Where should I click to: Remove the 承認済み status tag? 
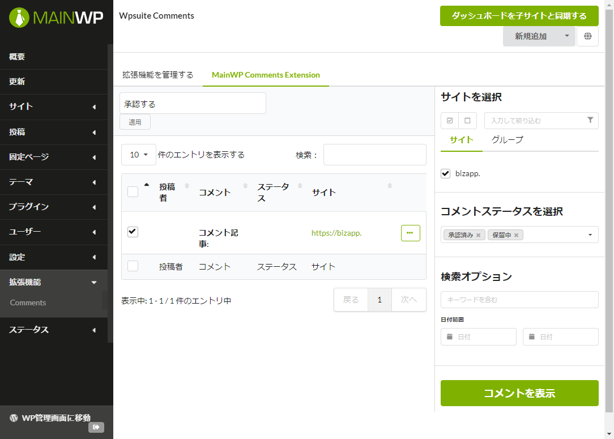click(478, 235)
